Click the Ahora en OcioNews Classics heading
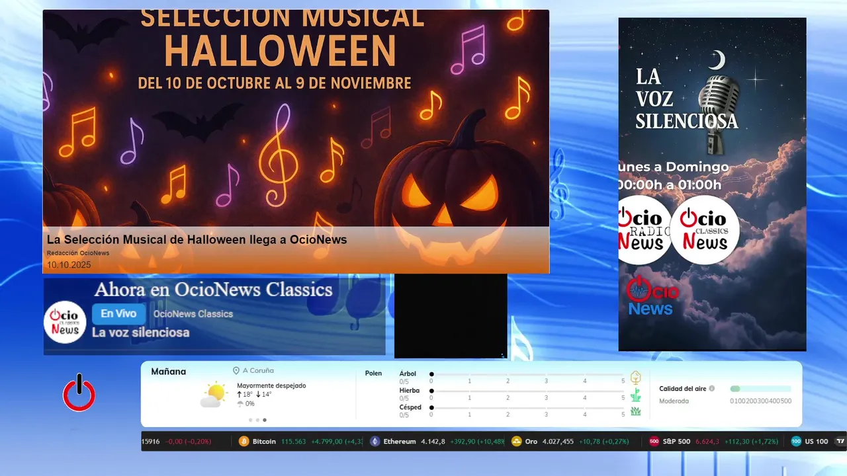The image size is (847, 476). 213,290
